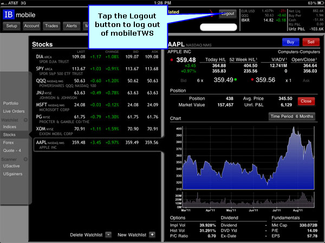
Task: Go to the Alerts tab
Action: click(71, 26)
